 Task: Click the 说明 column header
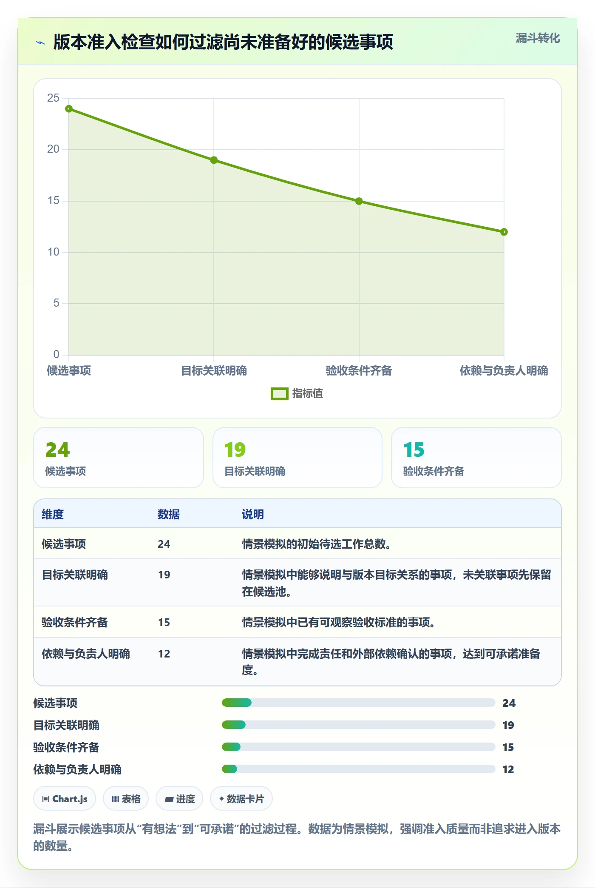pyautogui.click(x=253, y=514)
